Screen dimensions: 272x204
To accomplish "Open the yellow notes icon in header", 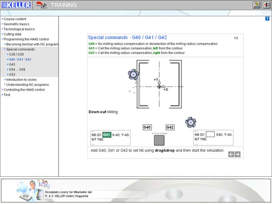I will (x=257, y=5).
